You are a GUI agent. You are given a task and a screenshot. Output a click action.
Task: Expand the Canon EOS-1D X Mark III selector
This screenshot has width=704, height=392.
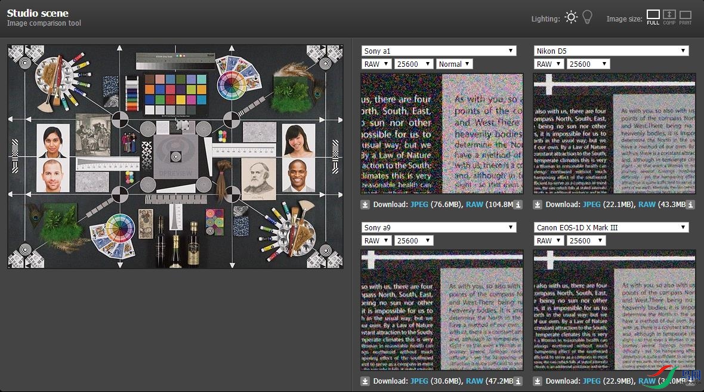611,227
